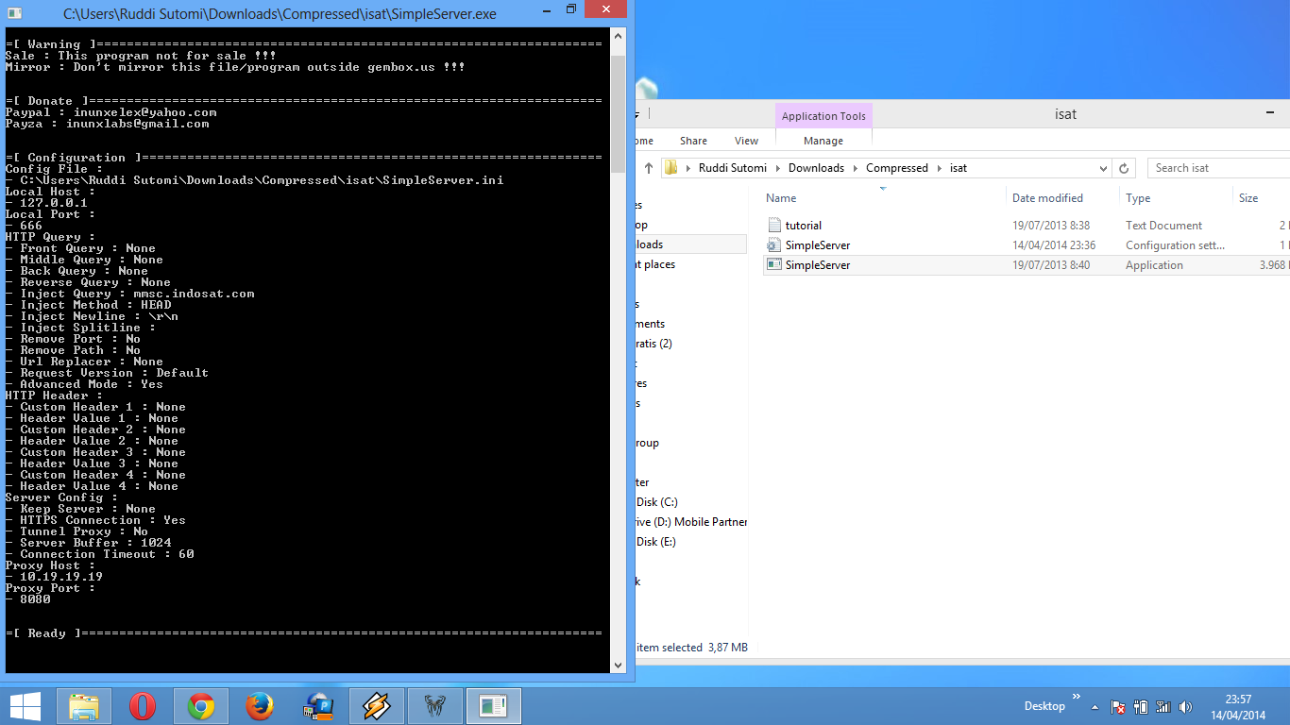Navigate to Compressed in the breadcrumb

point(897,168)
